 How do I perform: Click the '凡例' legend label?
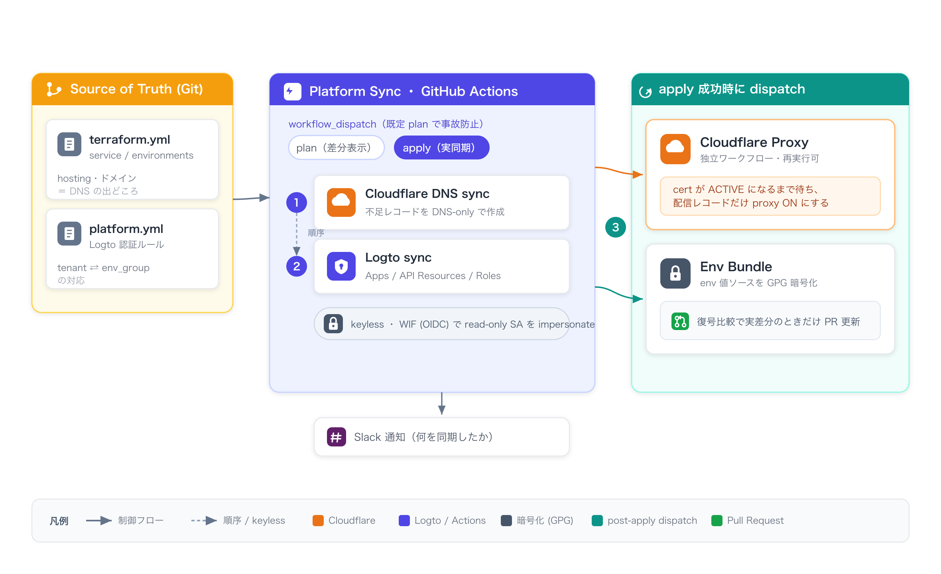(x=59, y=521)
